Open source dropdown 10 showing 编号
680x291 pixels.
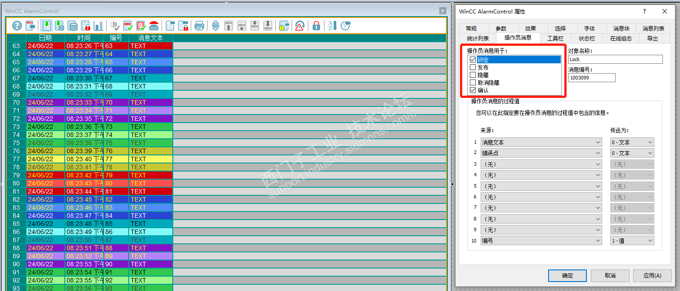click(541, 241)
